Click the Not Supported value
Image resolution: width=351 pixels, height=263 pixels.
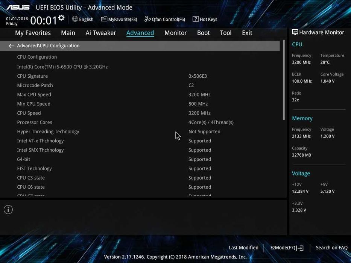tap(204, 131)
